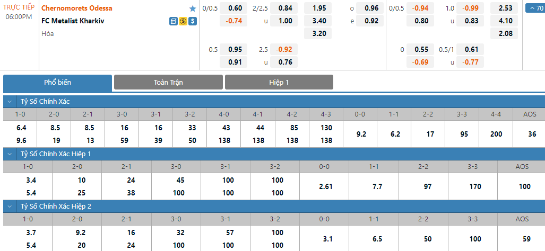This screenshot has height=251, width=545.
Task: Select first-half over 1.0 odds -0.99
Action: click(x=470, y=8)
